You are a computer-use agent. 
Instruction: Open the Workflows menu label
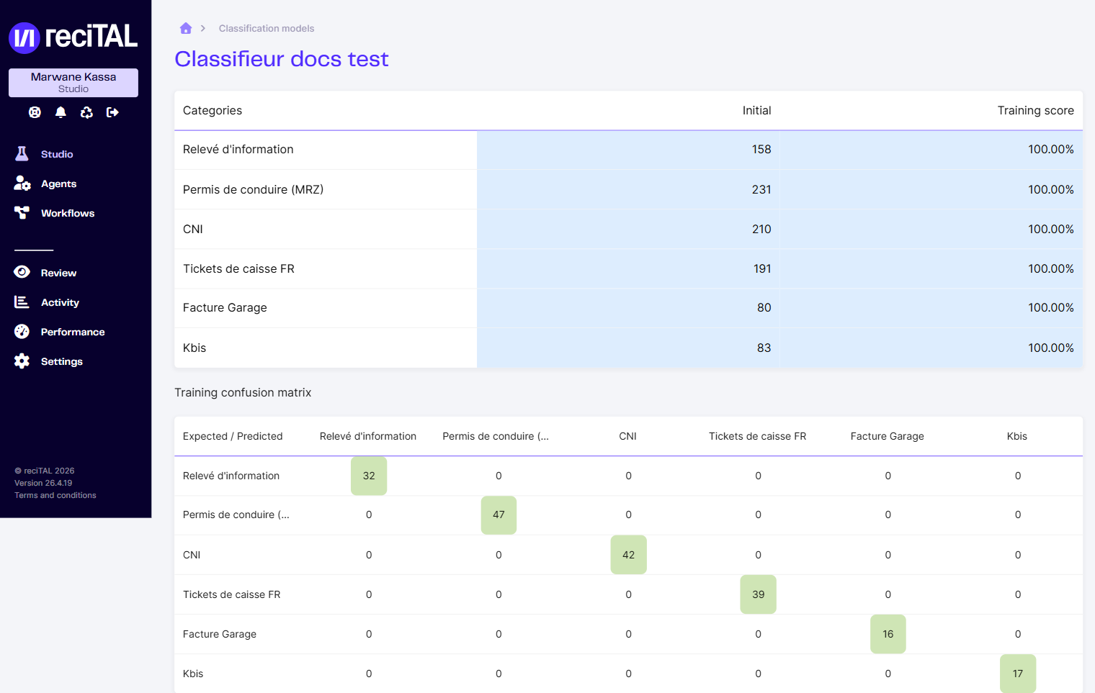(x=68, y=213)
